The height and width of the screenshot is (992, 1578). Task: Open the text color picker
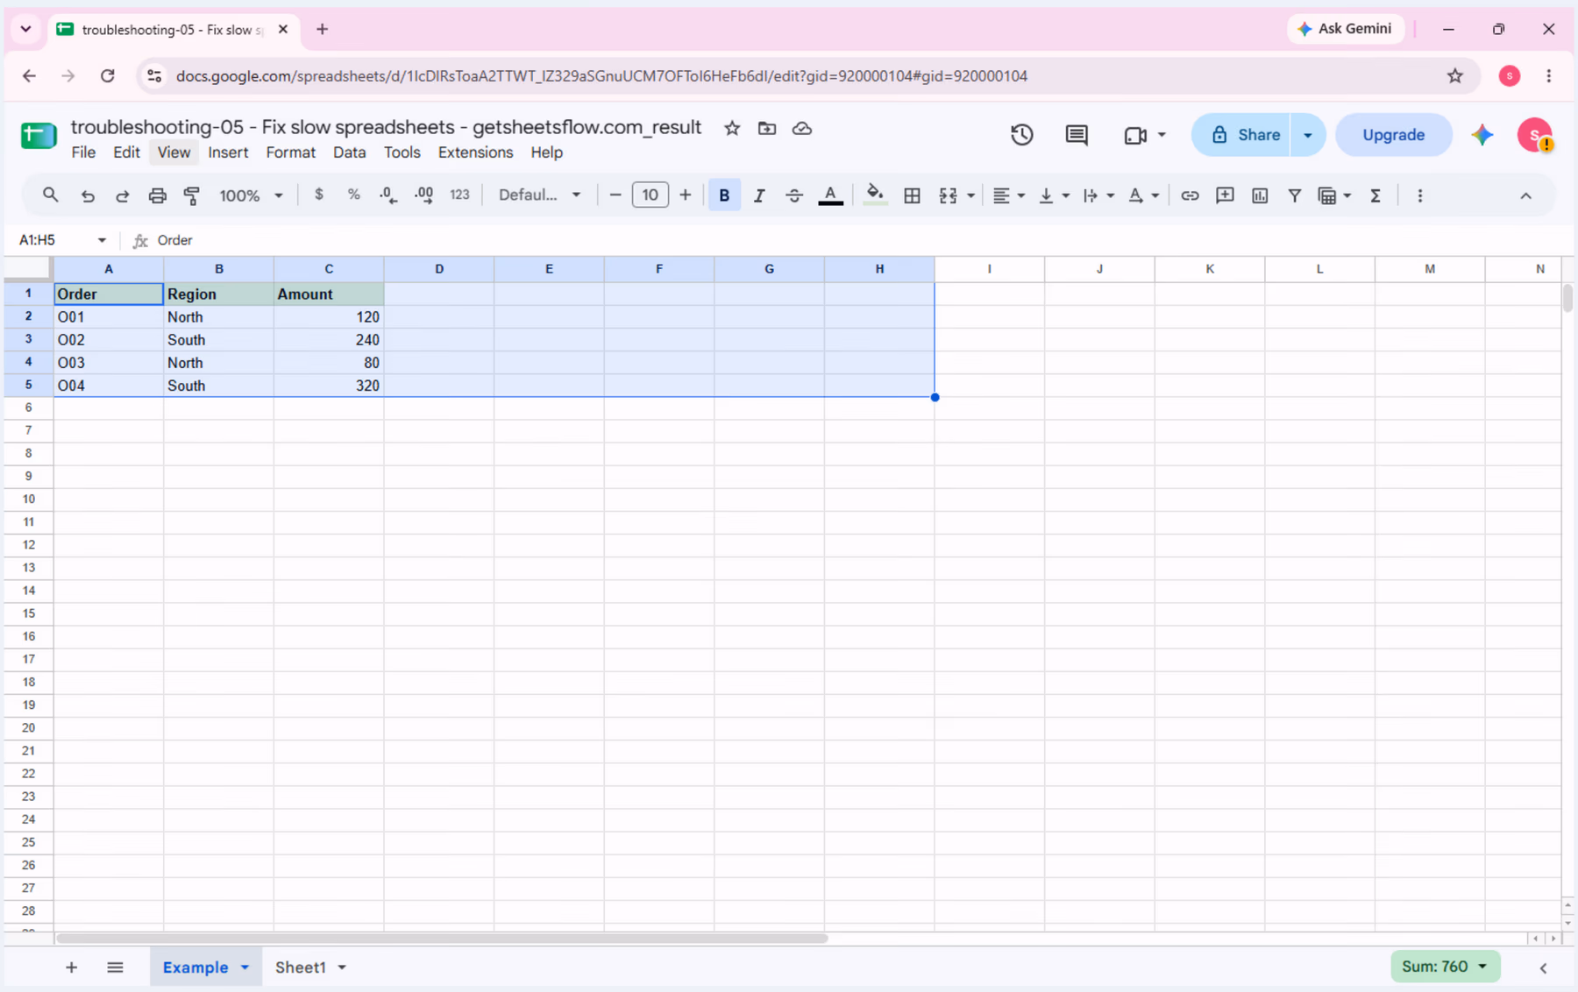tap(830, 195)
